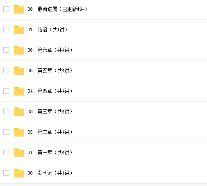Click the label 01 | 第一章（共4讲）
This screenshot has height=186, width=207.
[x=50, y=152]
